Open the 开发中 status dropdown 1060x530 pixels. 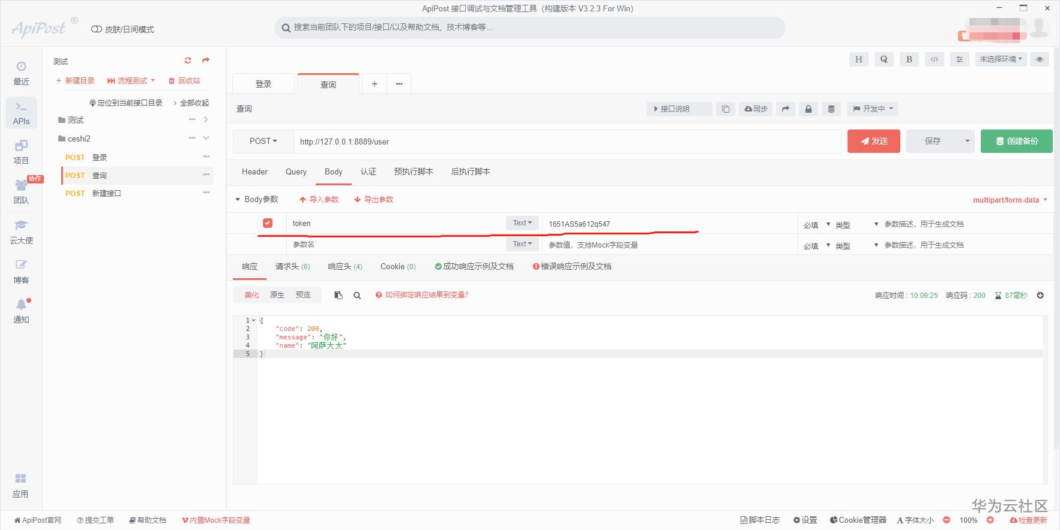pyautogui.click(x=873, y=109)
